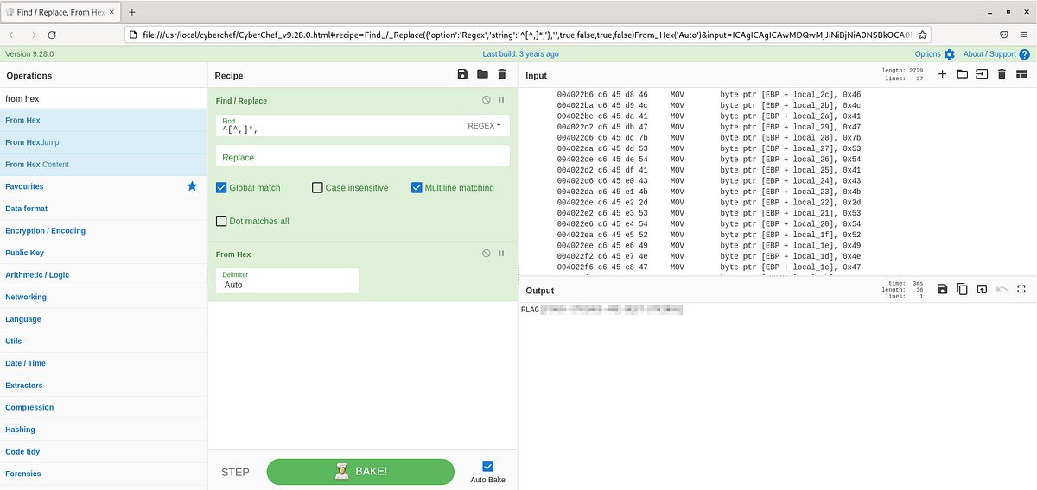Expand the Data format category

pyautogui.click(x=104, y=209)
